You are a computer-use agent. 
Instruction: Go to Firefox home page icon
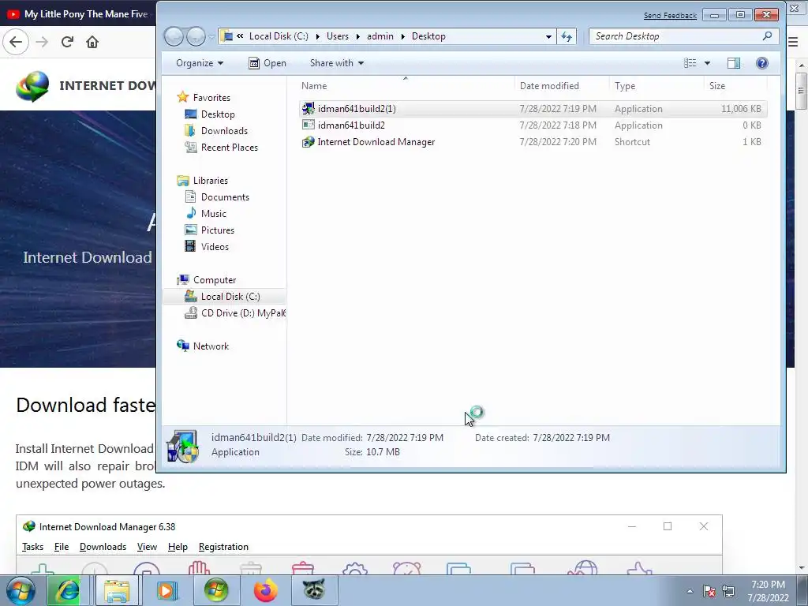92,42
